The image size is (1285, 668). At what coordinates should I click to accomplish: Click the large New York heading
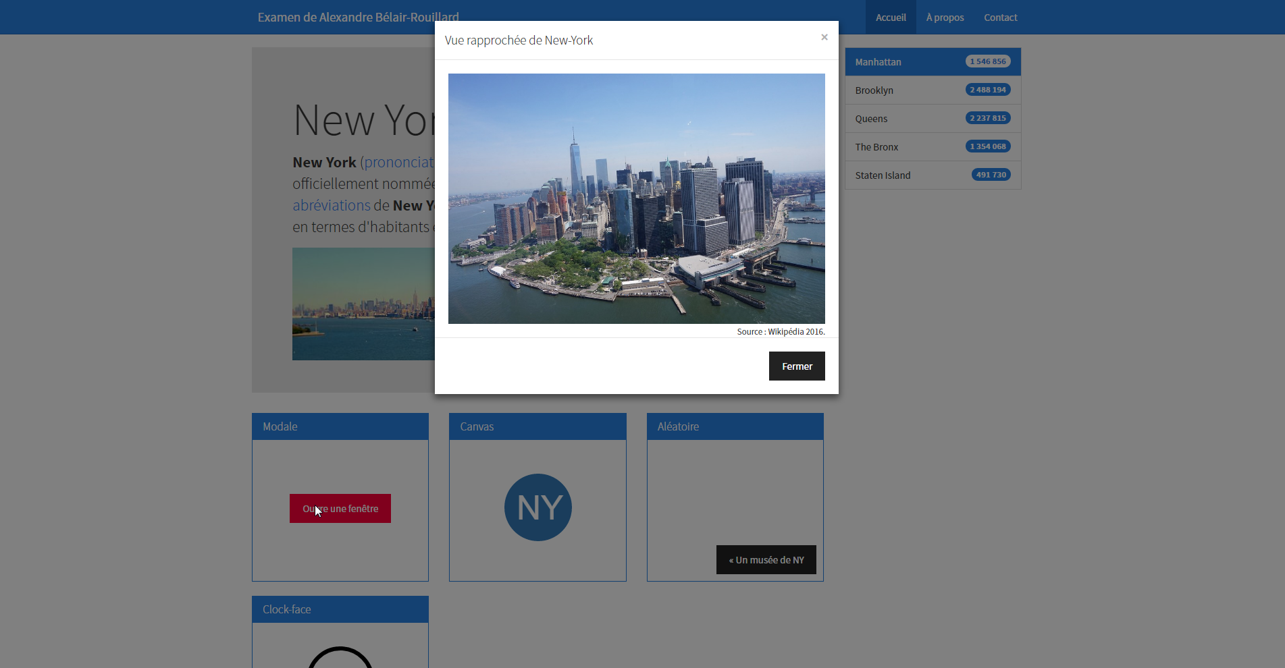(363, 120)
